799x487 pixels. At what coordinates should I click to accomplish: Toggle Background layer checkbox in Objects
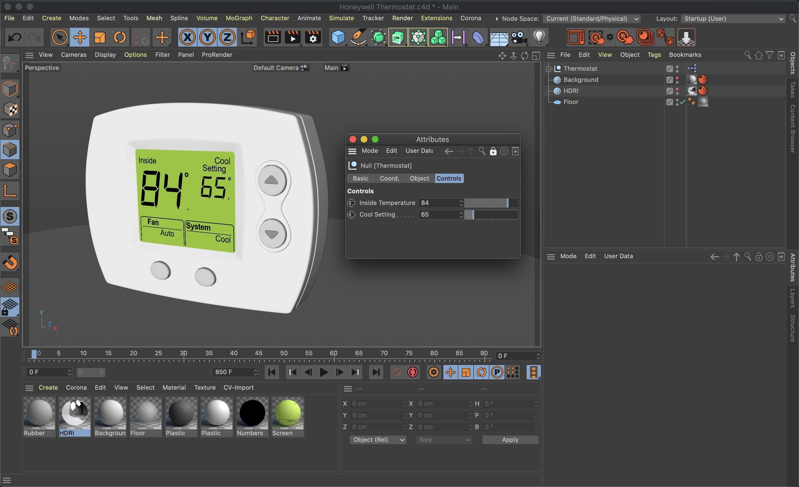pos(669,80)
